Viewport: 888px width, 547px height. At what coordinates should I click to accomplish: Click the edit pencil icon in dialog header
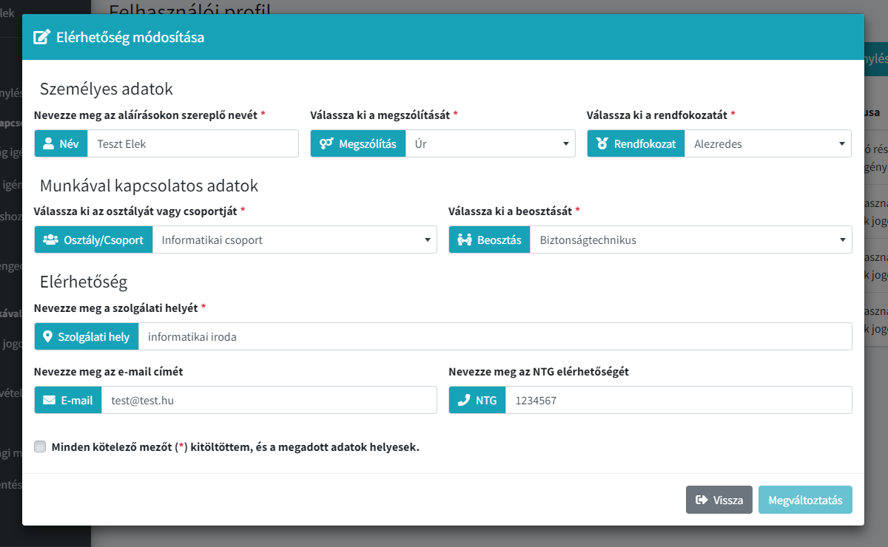tap(42, 37)
